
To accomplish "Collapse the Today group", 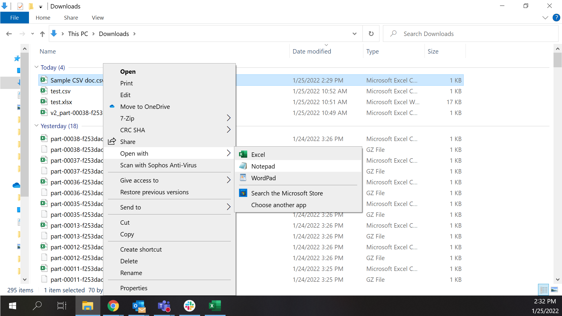I will tap(37, 67).
